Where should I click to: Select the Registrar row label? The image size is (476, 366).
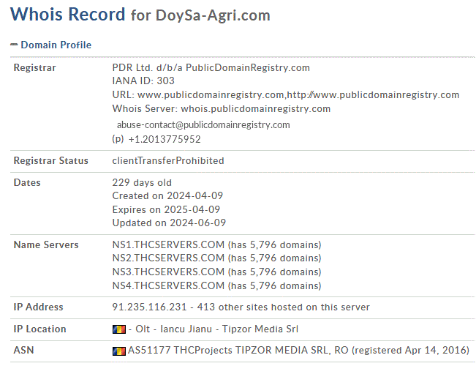[x=35, y=67]
